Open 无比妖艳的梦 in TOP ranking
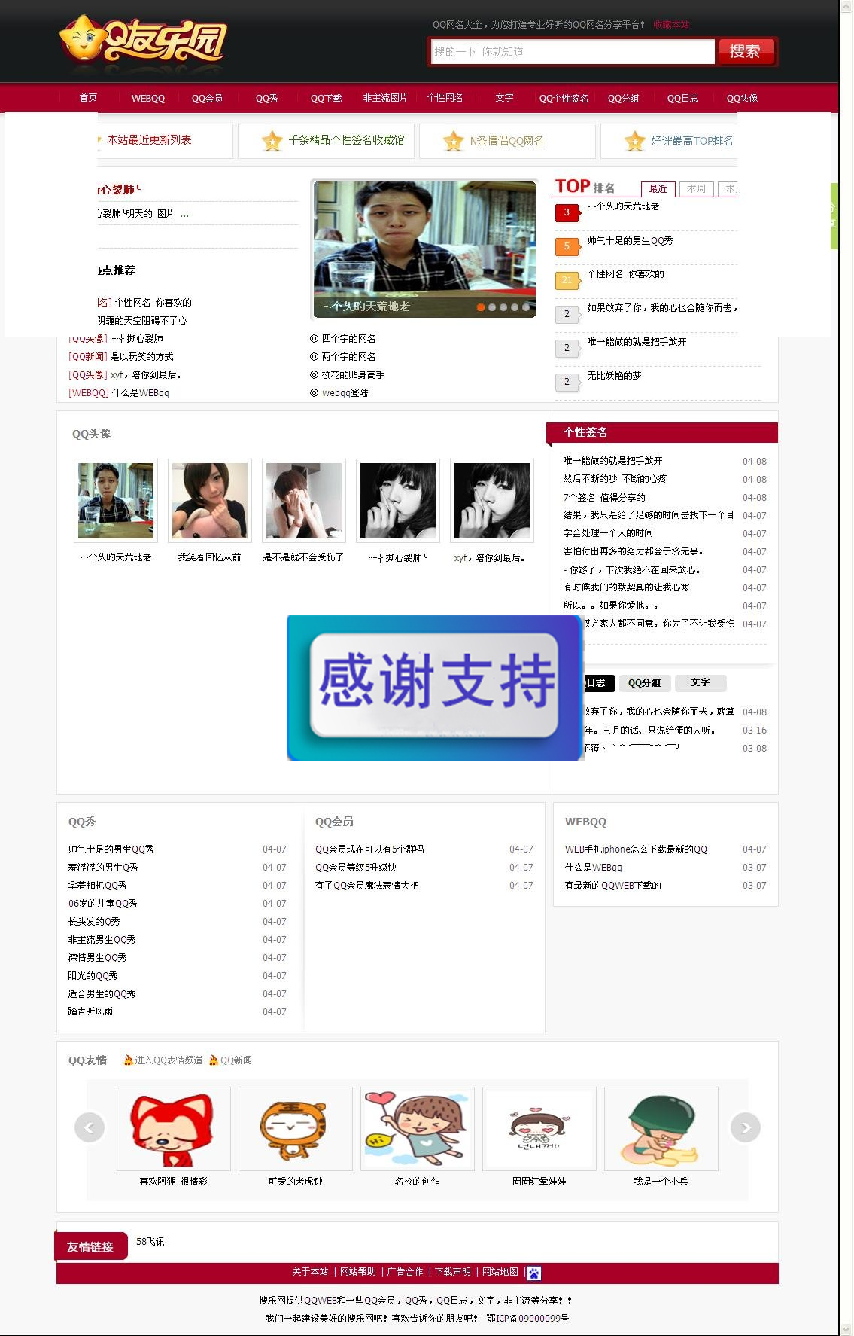This screenshot has width=854, height=1336. [614, 375]
